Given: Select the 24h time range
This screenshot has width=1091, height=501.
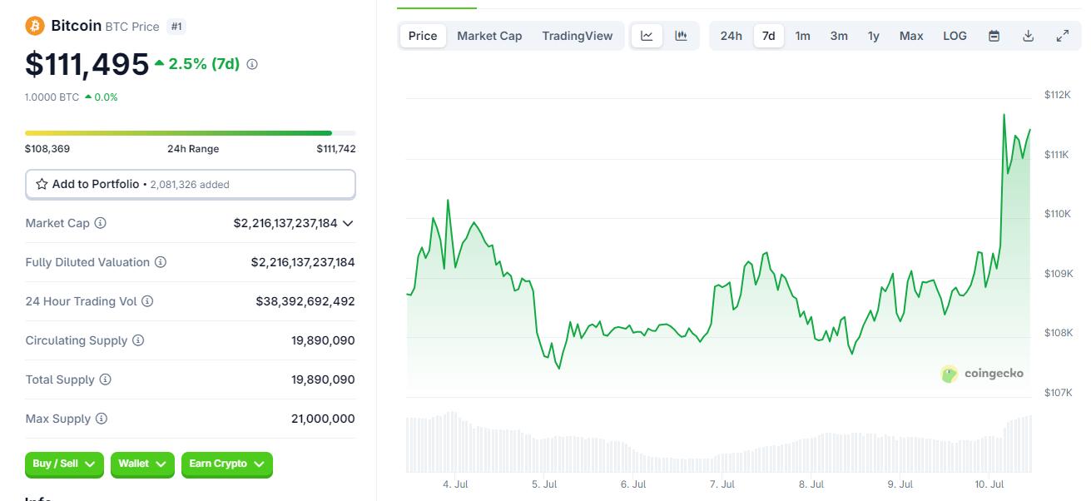Looking at the screenshot, I should pos(731,36).
